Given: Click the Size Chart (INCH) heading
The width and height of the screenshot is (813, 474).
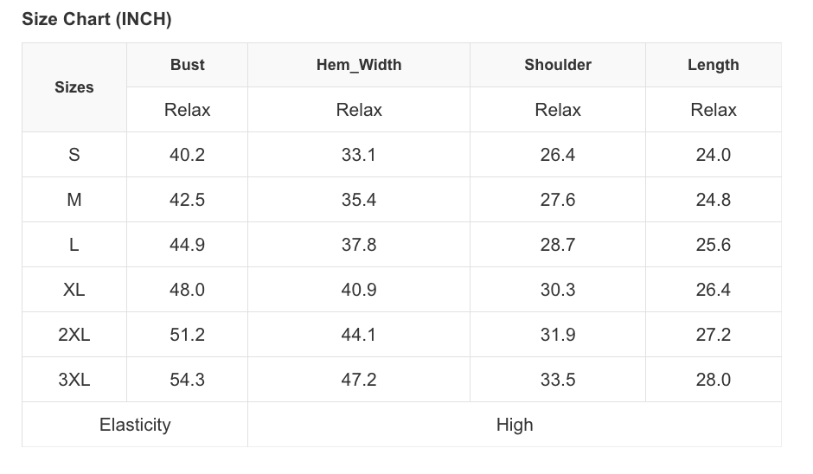Looking at the screenshot, I should pyautogui.click(x=97, y=19).
